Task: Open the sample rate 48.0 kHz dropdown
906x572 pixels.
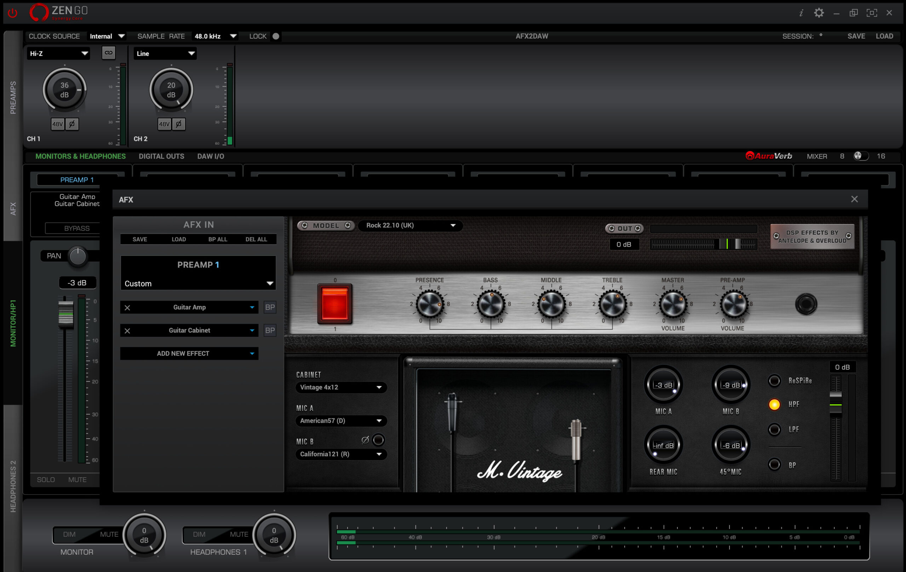Action: (215, 36)
